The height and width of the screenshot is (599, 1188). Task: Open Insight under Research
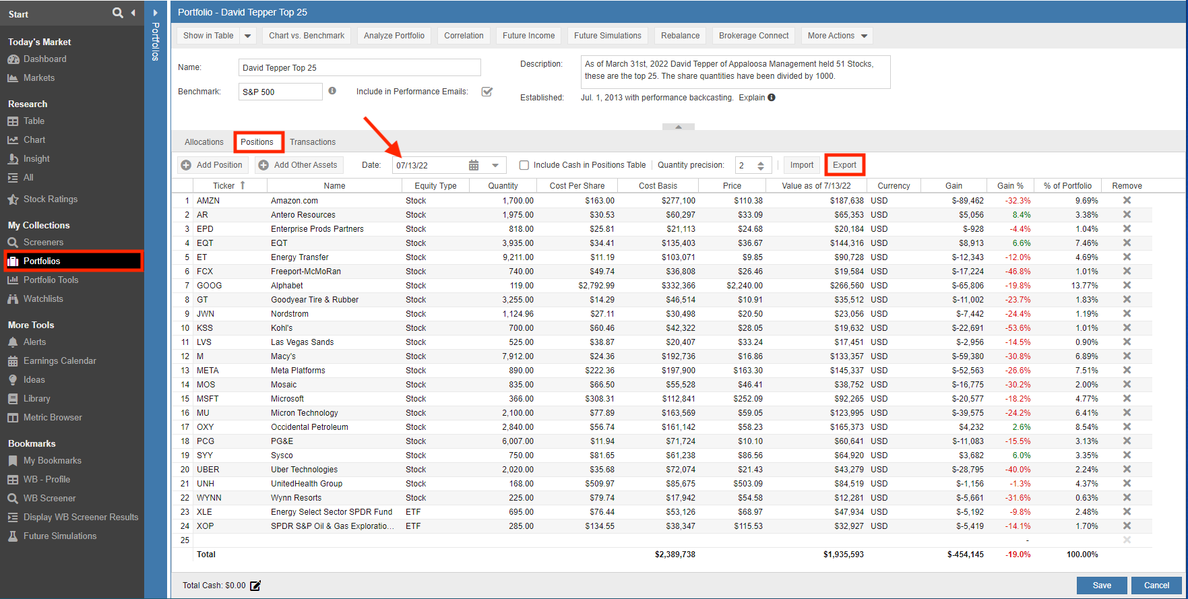pos(36,159)
